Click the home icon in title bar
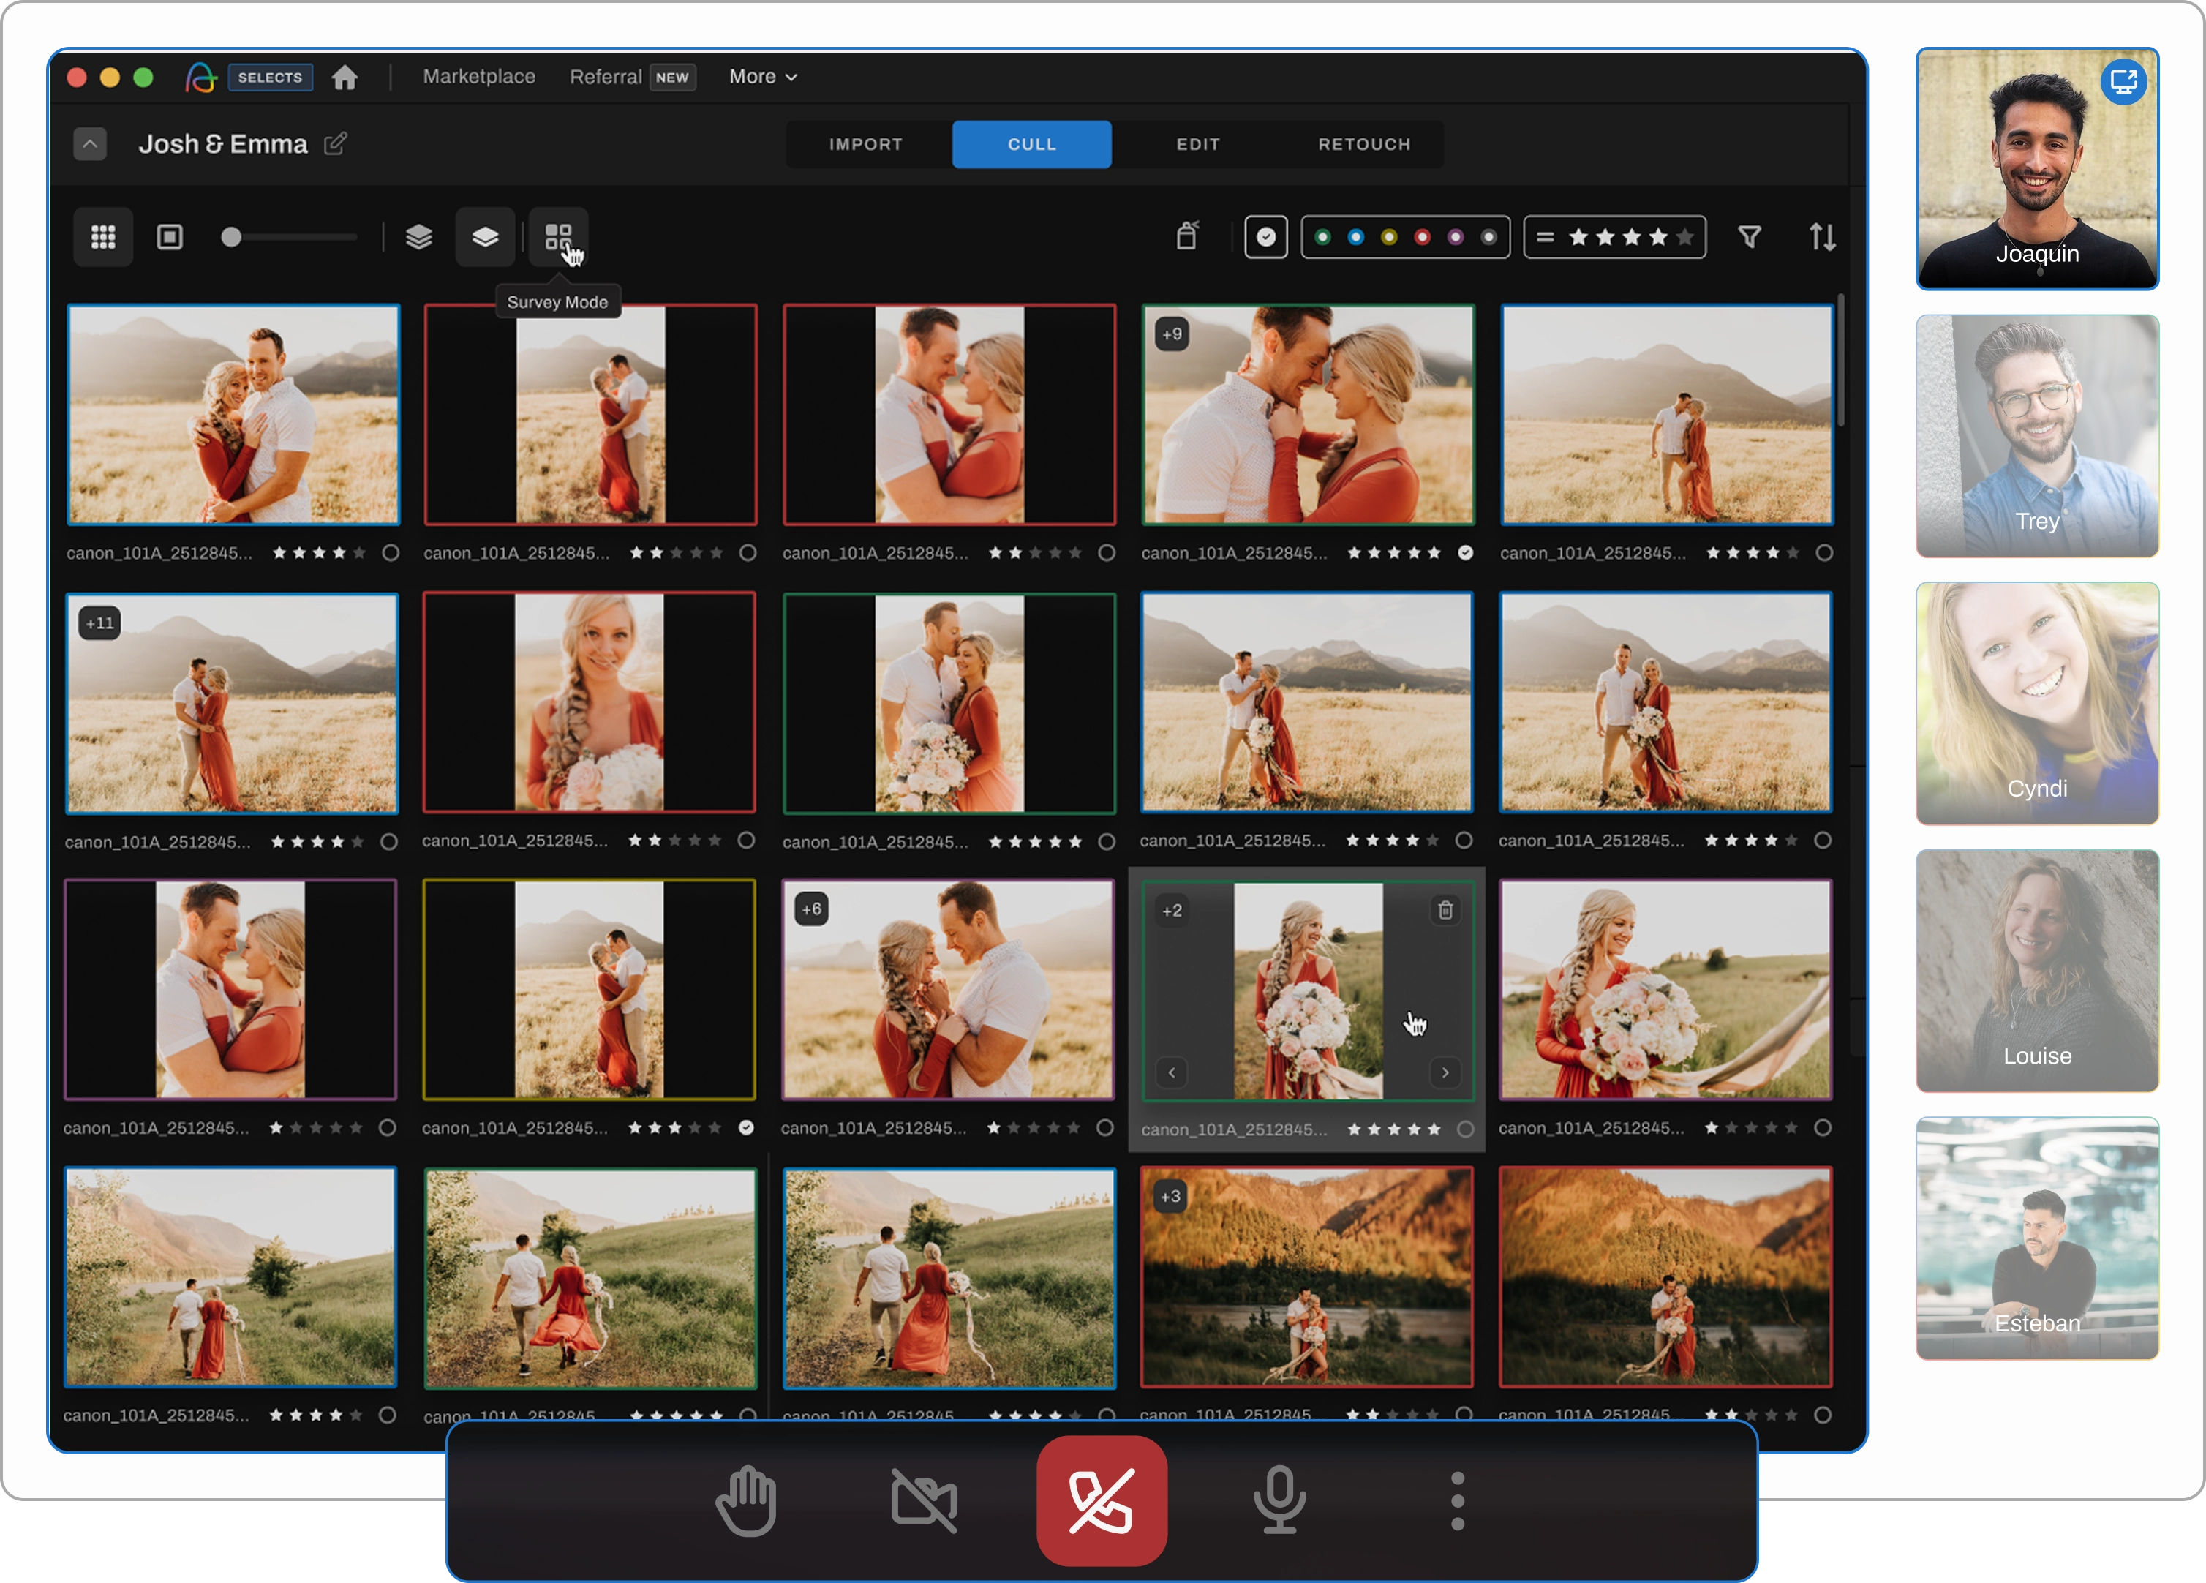 coord(345,77)
